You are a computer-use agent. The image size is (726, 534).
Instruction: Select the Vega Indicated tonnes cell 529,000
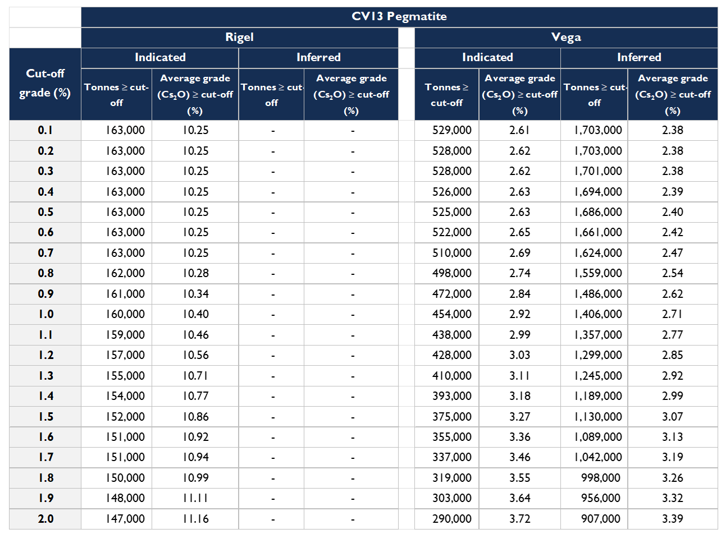click(451, 130)
